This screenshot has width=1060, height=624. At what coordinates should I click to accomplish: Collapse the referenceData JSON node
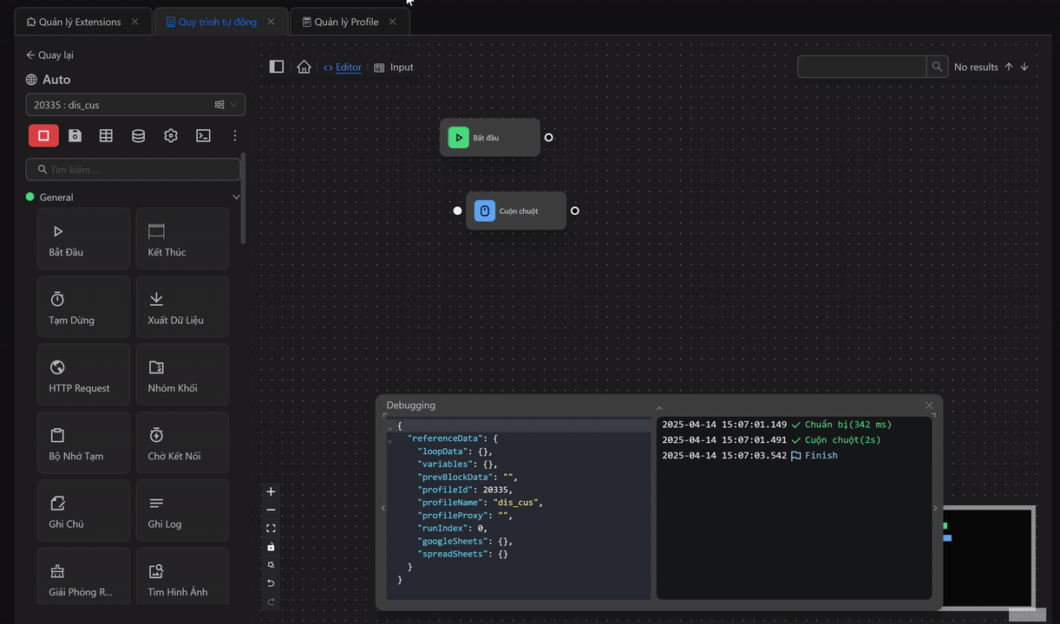[x=390, y=439]
